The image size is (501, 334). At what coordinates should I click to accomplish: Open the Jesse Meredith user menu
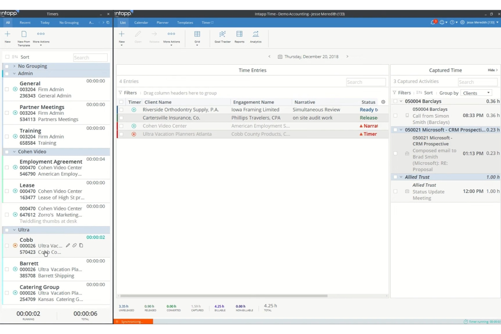tap(482, 22)
